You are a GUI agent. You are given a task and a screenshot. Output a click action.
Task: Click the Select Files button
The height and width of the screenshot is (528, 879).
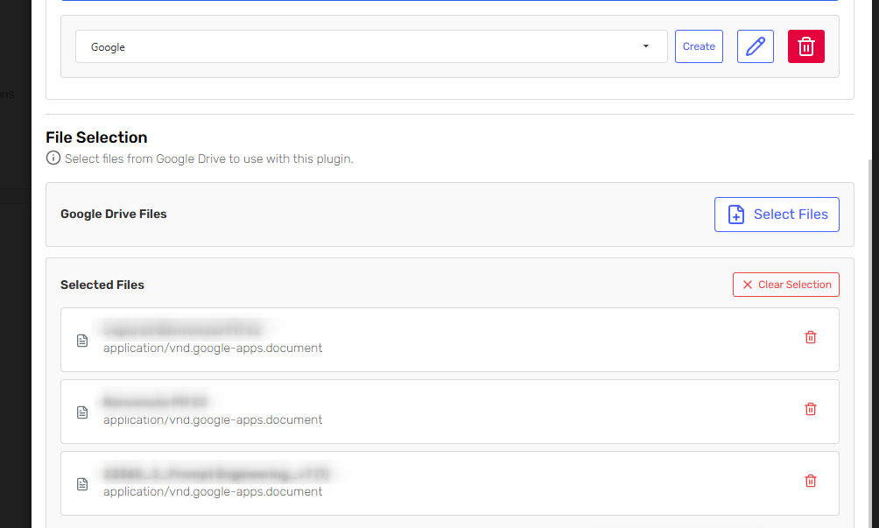pos(777,215)
